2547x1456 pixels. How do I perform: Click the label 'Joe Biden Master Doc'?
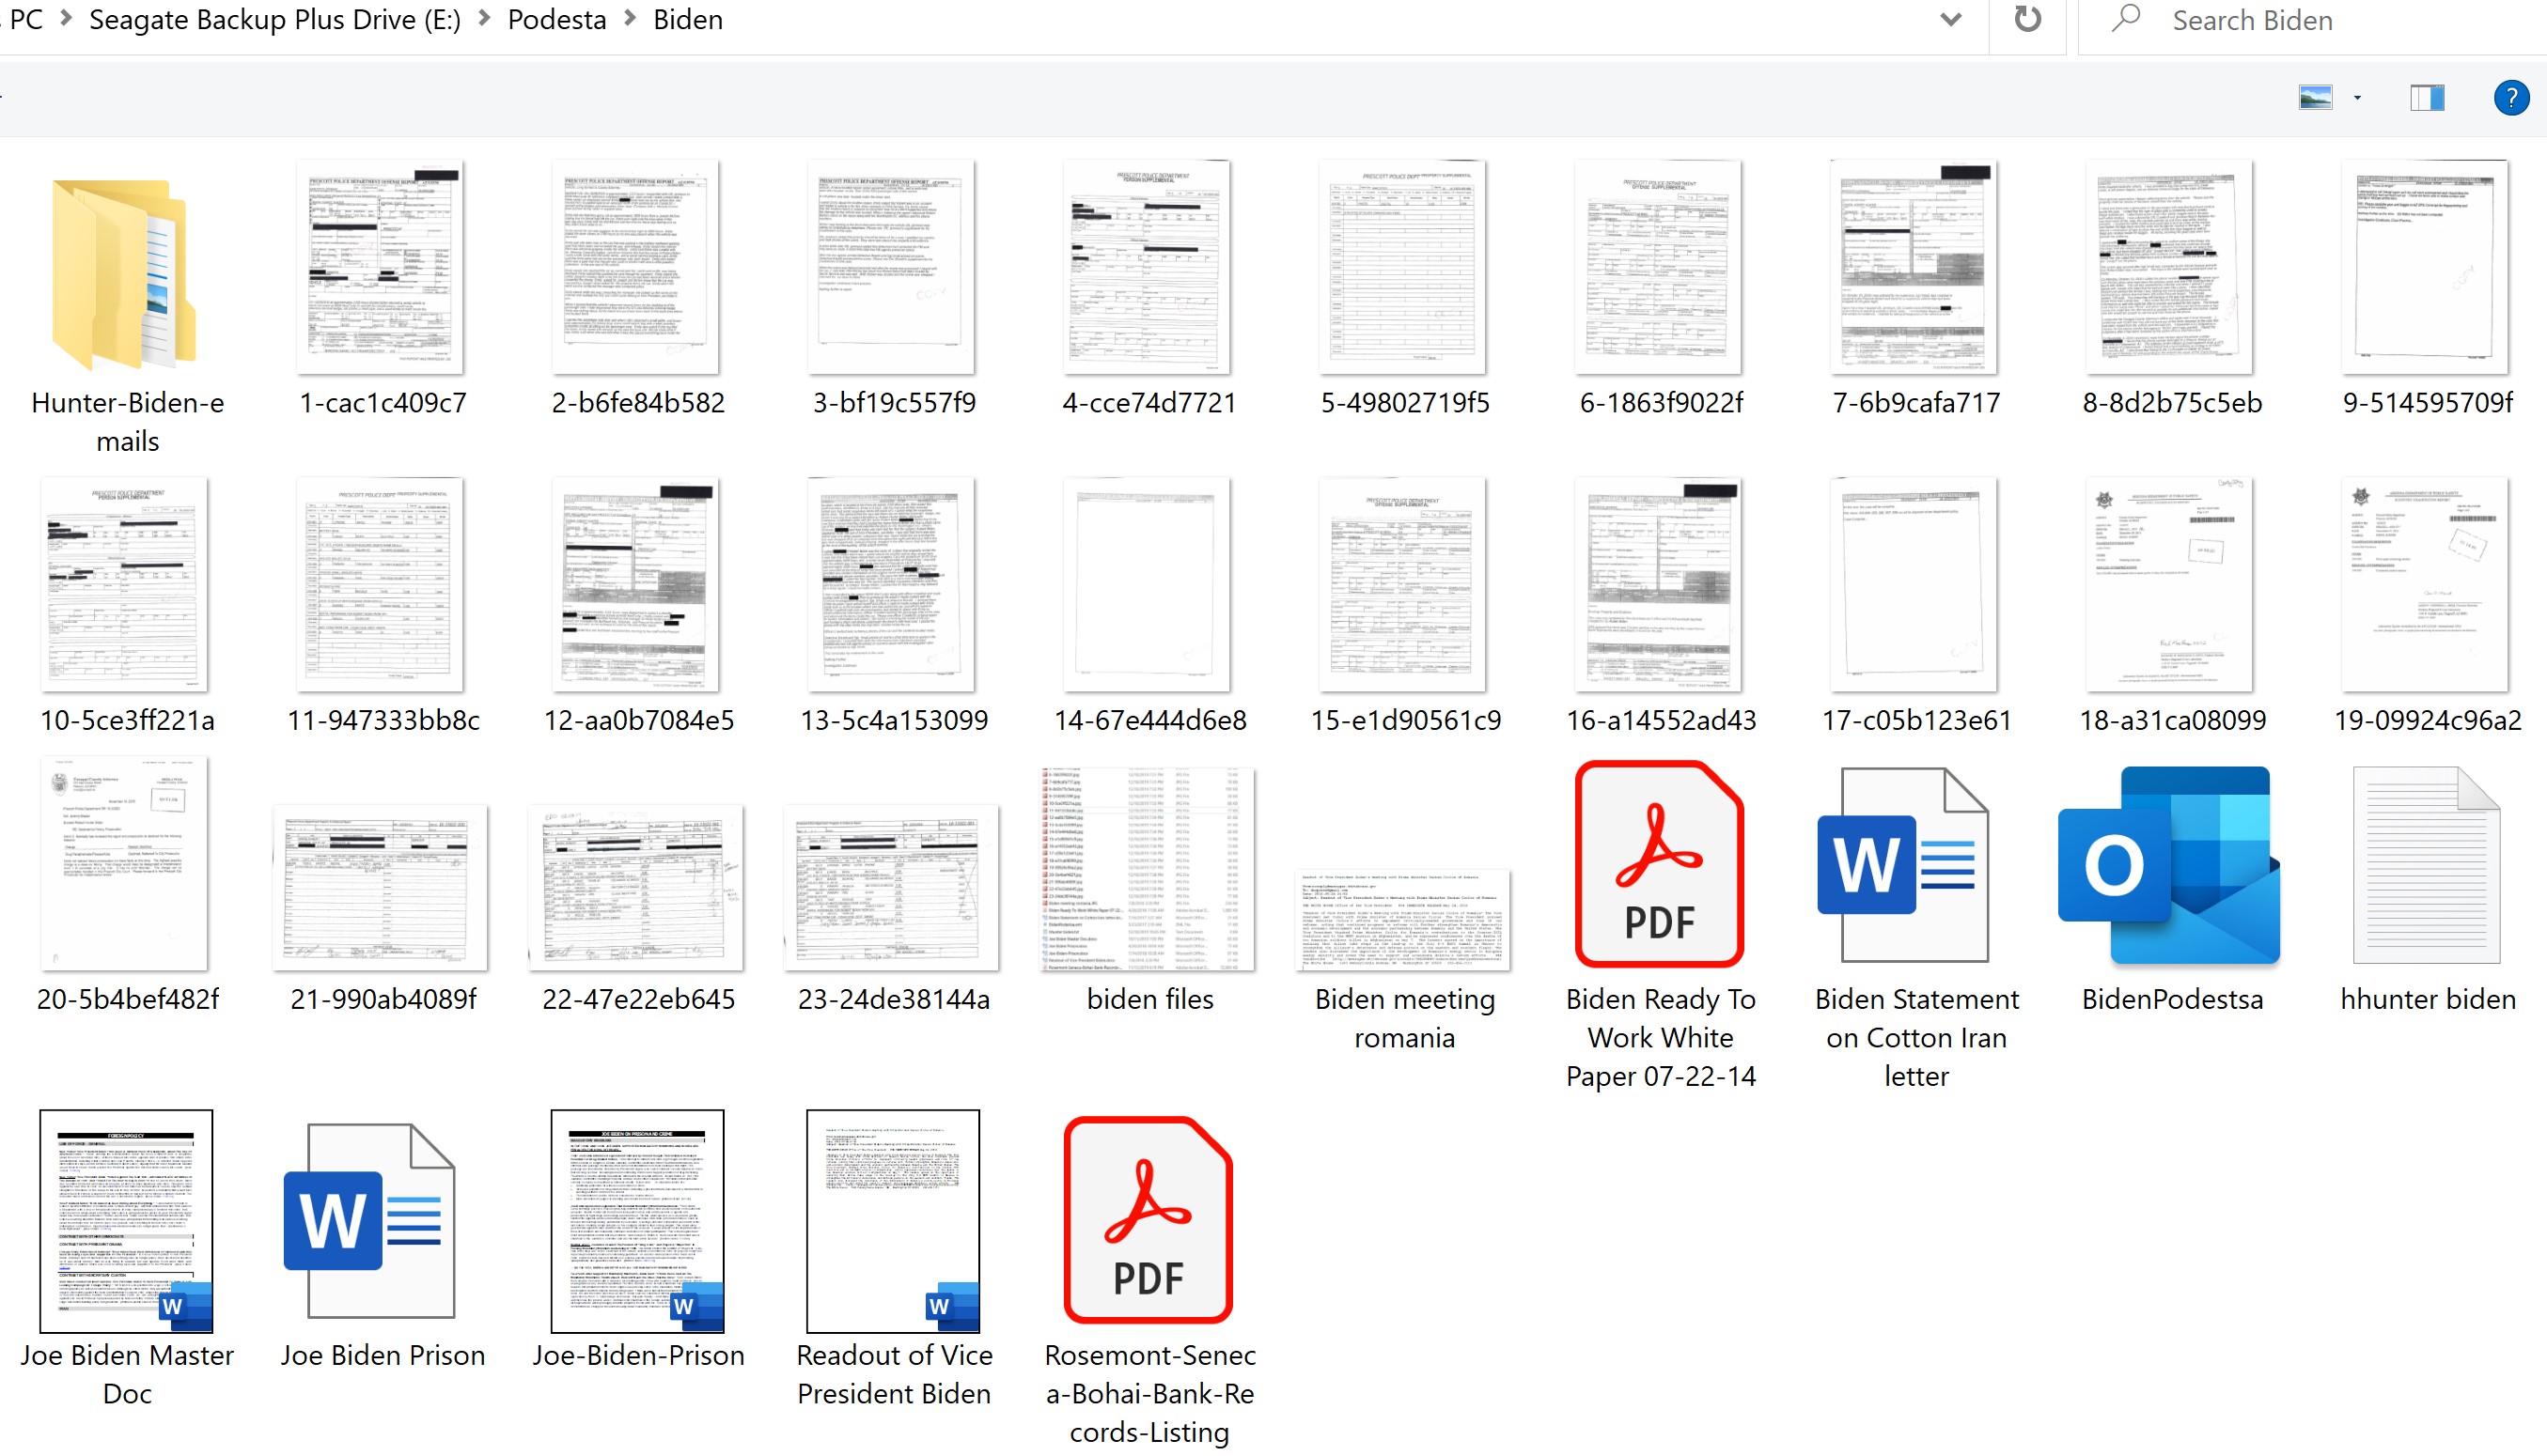pyautogui.click(x=127, y=1374)
